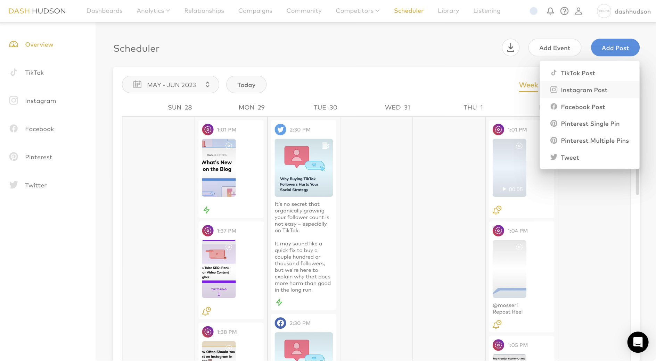Click the Today button
This screenshot has width=656, height=361.
246,84
